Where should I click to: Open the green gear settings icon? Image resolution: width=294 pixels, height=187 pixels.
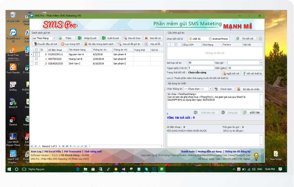[260, 38]
